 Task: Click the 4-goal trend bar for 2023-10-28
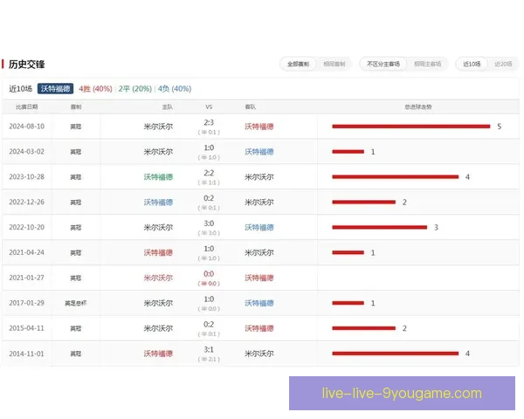click(396, 176)
